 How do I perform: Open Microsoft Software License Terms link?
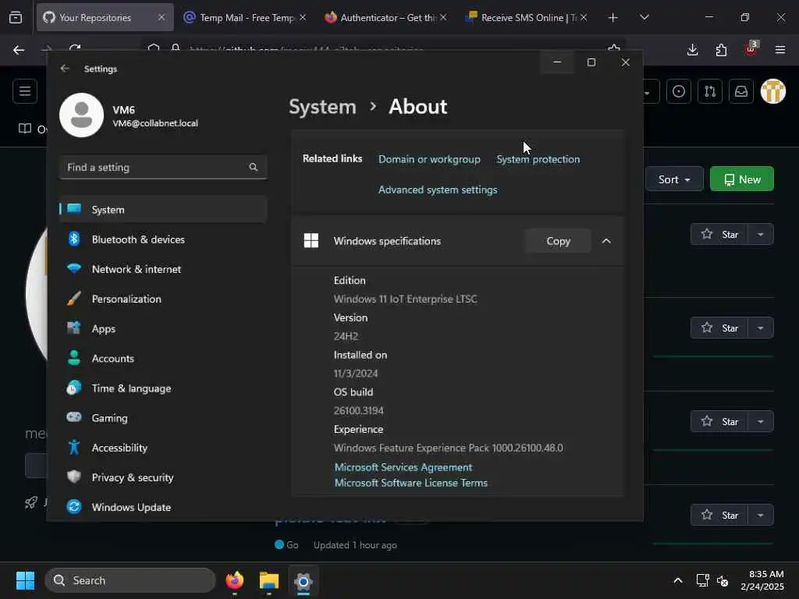tap(410, 483)
